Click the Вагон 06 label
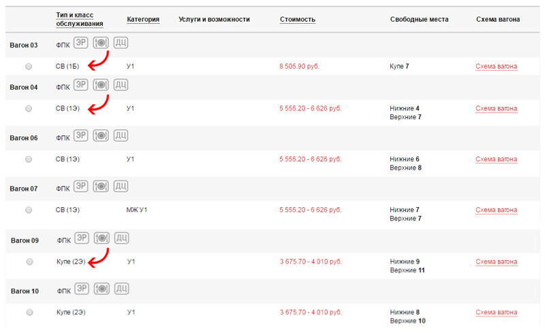Screen dimensions: 545x333 24,138
